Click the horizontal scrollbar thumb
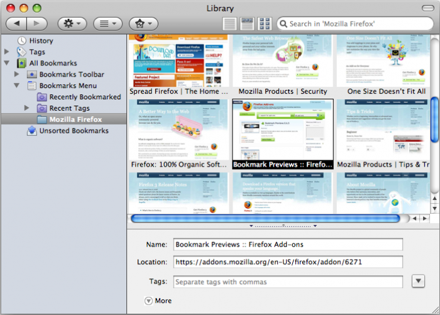This screenshot has height=315, width=440. (x=265, y=218)
